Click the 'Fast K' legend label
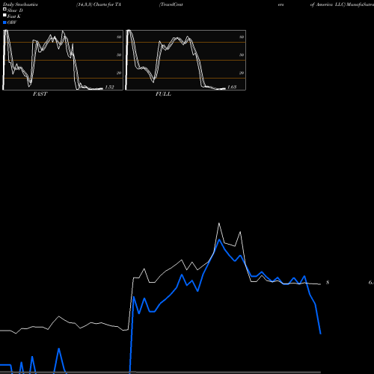The height and width of the screenshot is (374, 374). 14,16
